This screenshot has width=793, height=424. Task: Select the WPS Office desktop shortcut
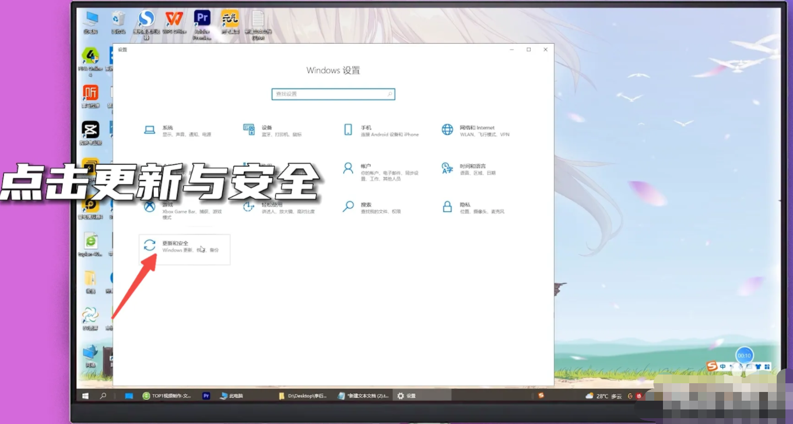pos(174,23)
